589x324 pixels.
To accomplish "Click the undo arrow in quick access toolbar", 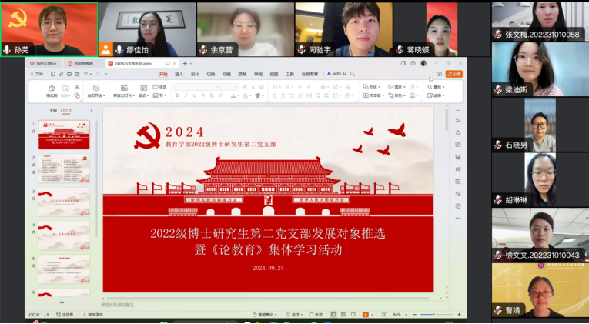I will click(x=85, y=74).
